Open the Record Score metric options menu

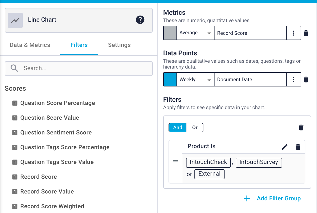[294, 33]
